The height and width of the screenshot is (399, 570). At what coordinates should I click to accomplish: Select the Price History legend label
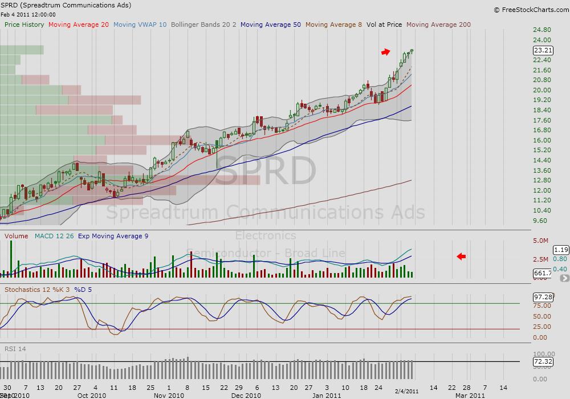25,25
